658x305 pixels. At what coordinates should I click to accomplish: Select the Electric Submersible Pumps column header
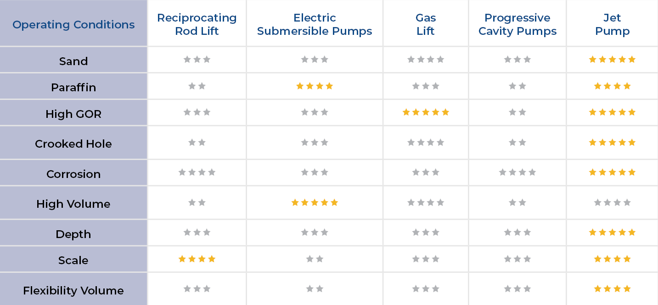[315, 24]
